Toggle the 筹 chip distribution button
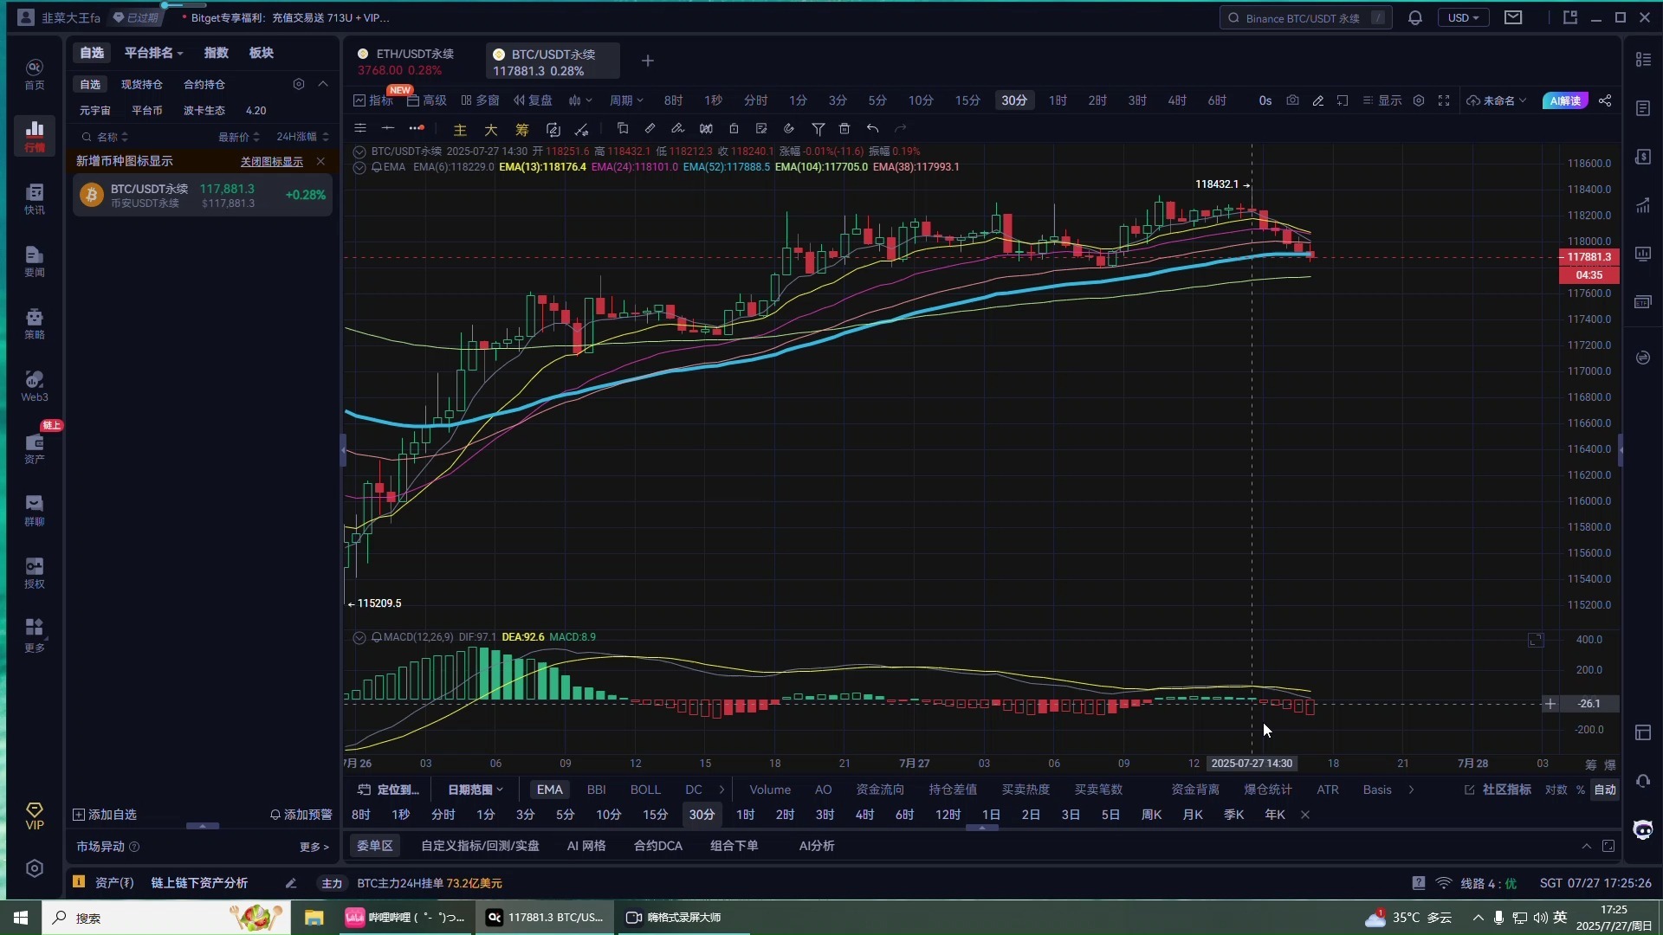This screenshot has width=1663, height=935. 521,130
